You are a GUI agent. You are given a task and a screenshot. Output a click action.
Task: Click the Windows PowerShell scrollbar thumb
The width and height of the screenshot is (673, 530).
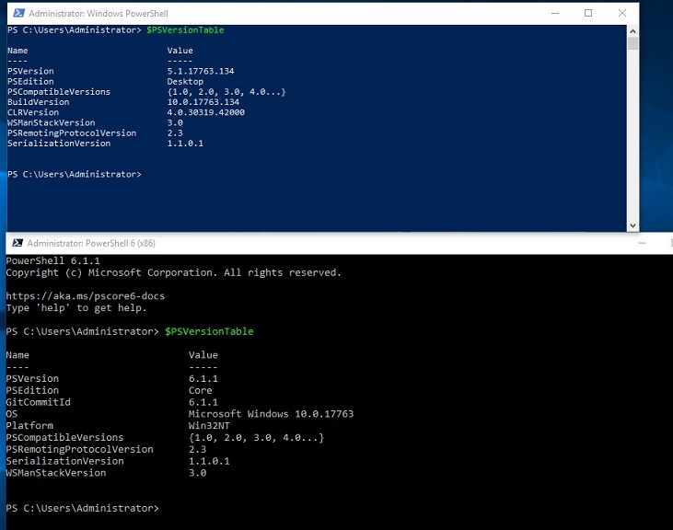[632, 44]
